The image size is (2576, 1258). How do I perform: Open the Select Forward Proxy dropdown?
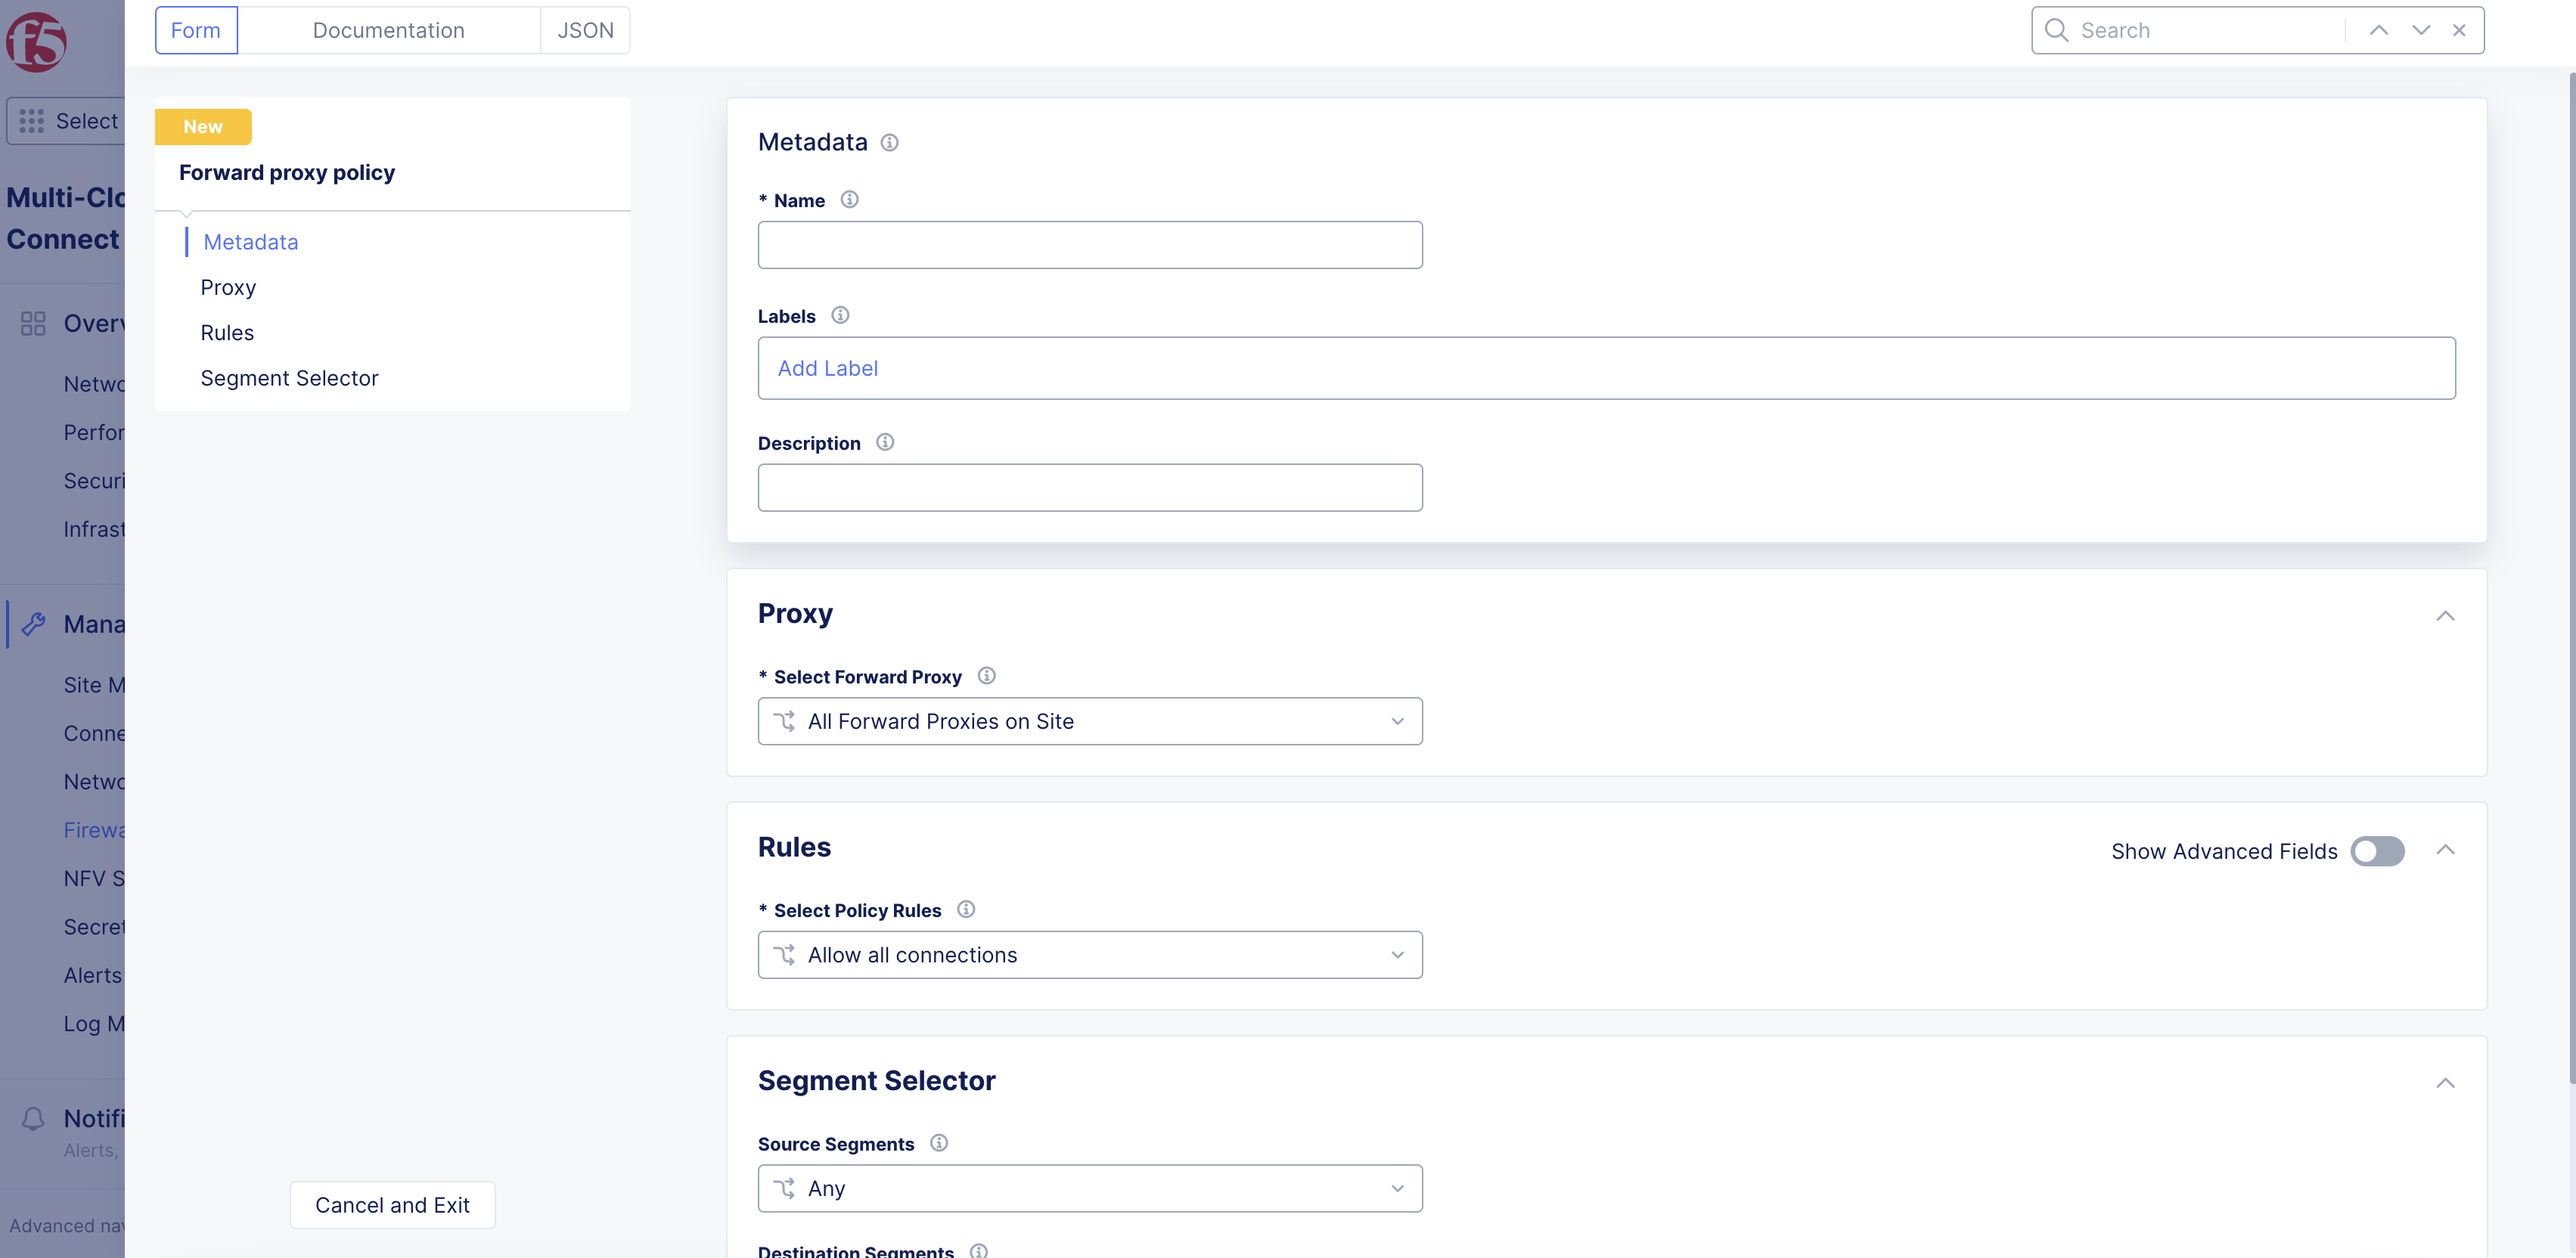click(1089, 721)
